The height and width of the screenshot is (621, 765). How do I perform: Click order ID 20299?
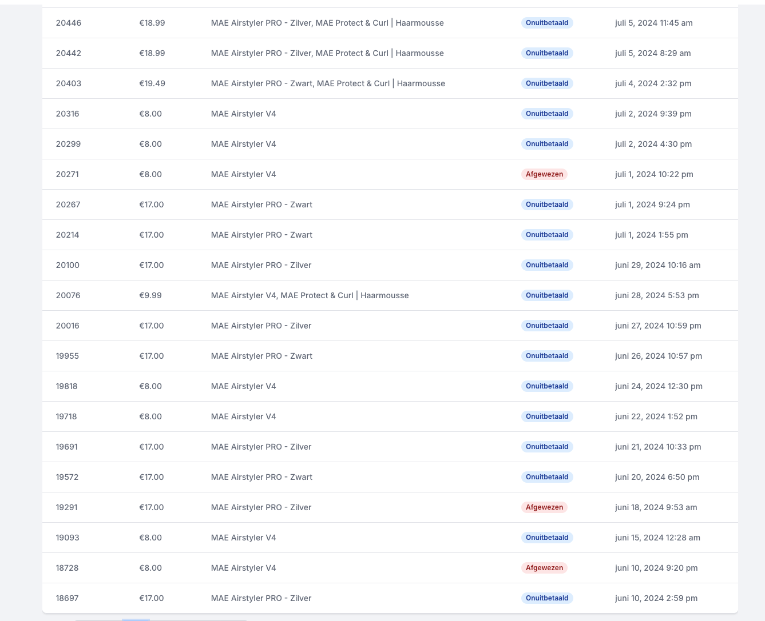[x=68, y=144]
